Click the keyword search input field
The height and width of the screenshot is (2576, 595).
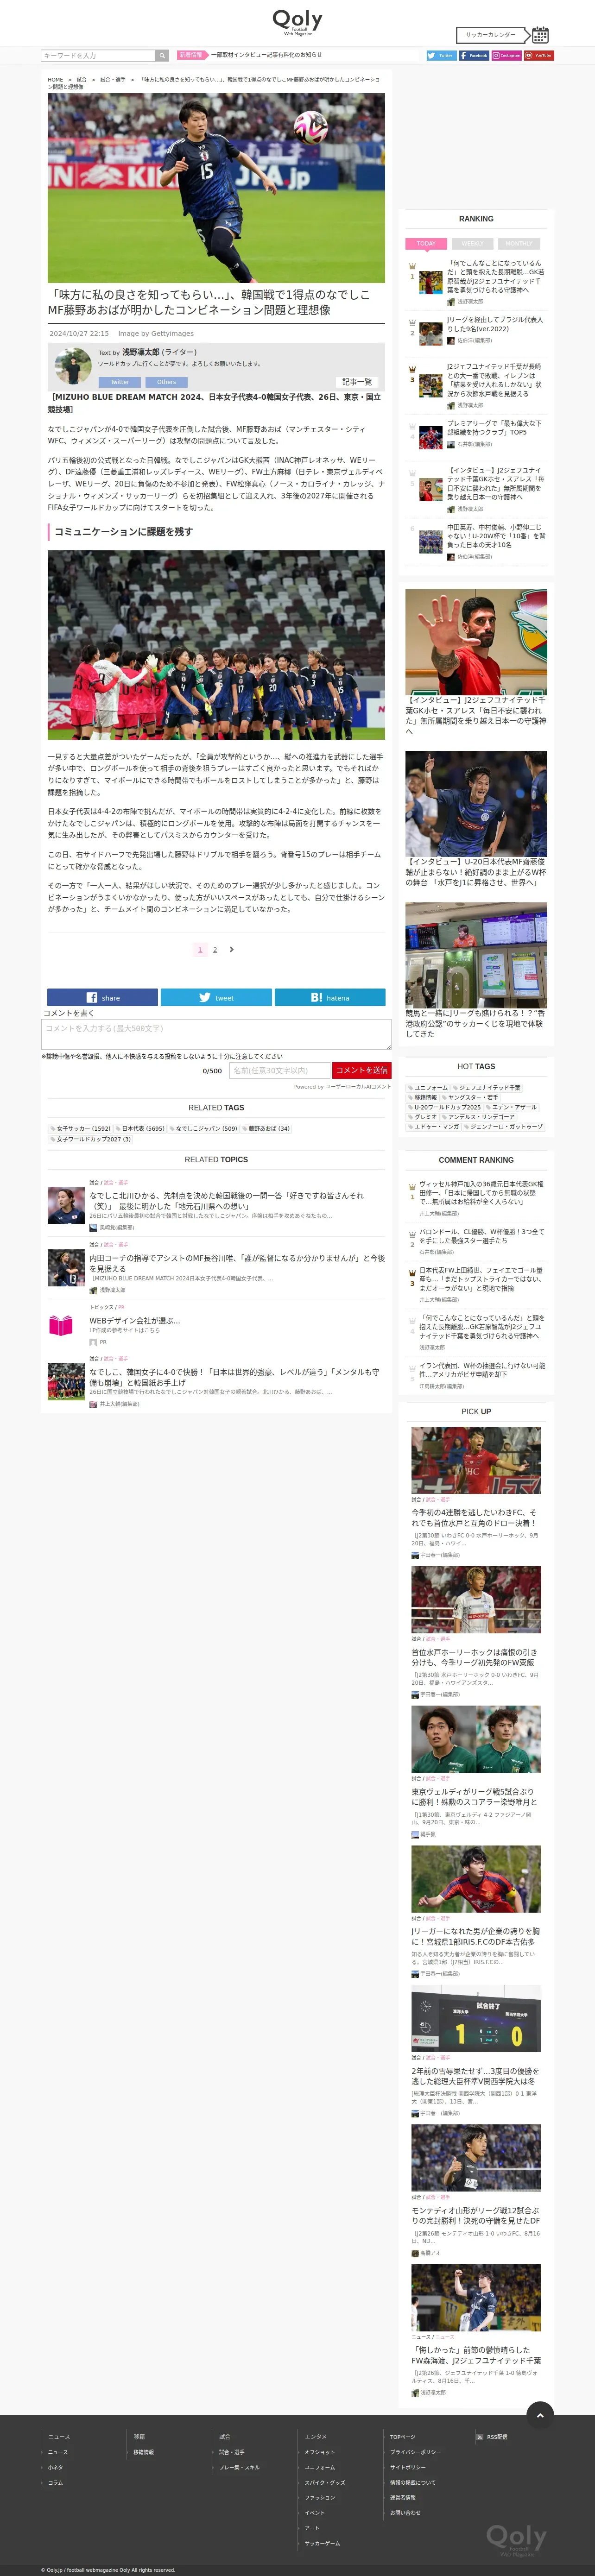[x=98, y=56]
